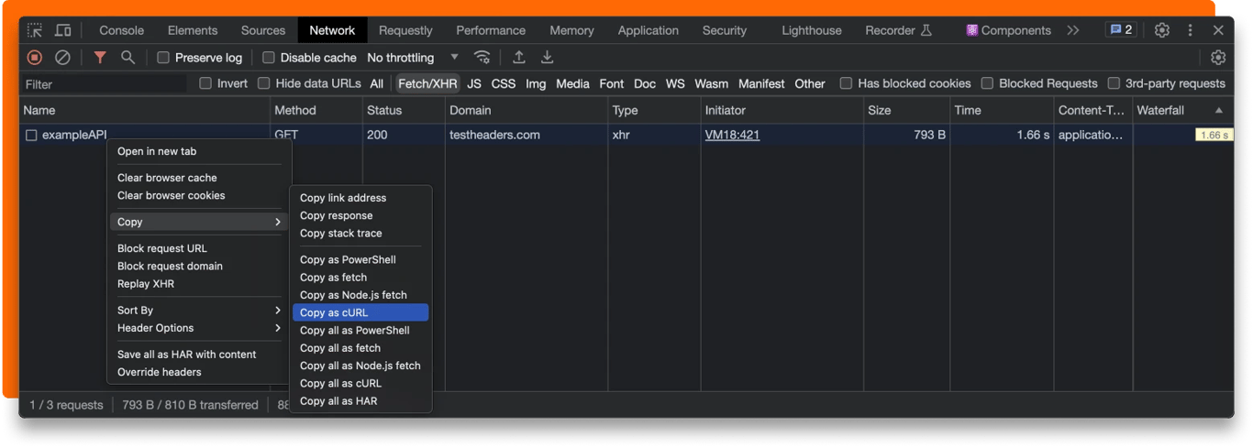Screen dimensions: 1253x448
Task: Open the Performance tab
Action: [491, 30]
